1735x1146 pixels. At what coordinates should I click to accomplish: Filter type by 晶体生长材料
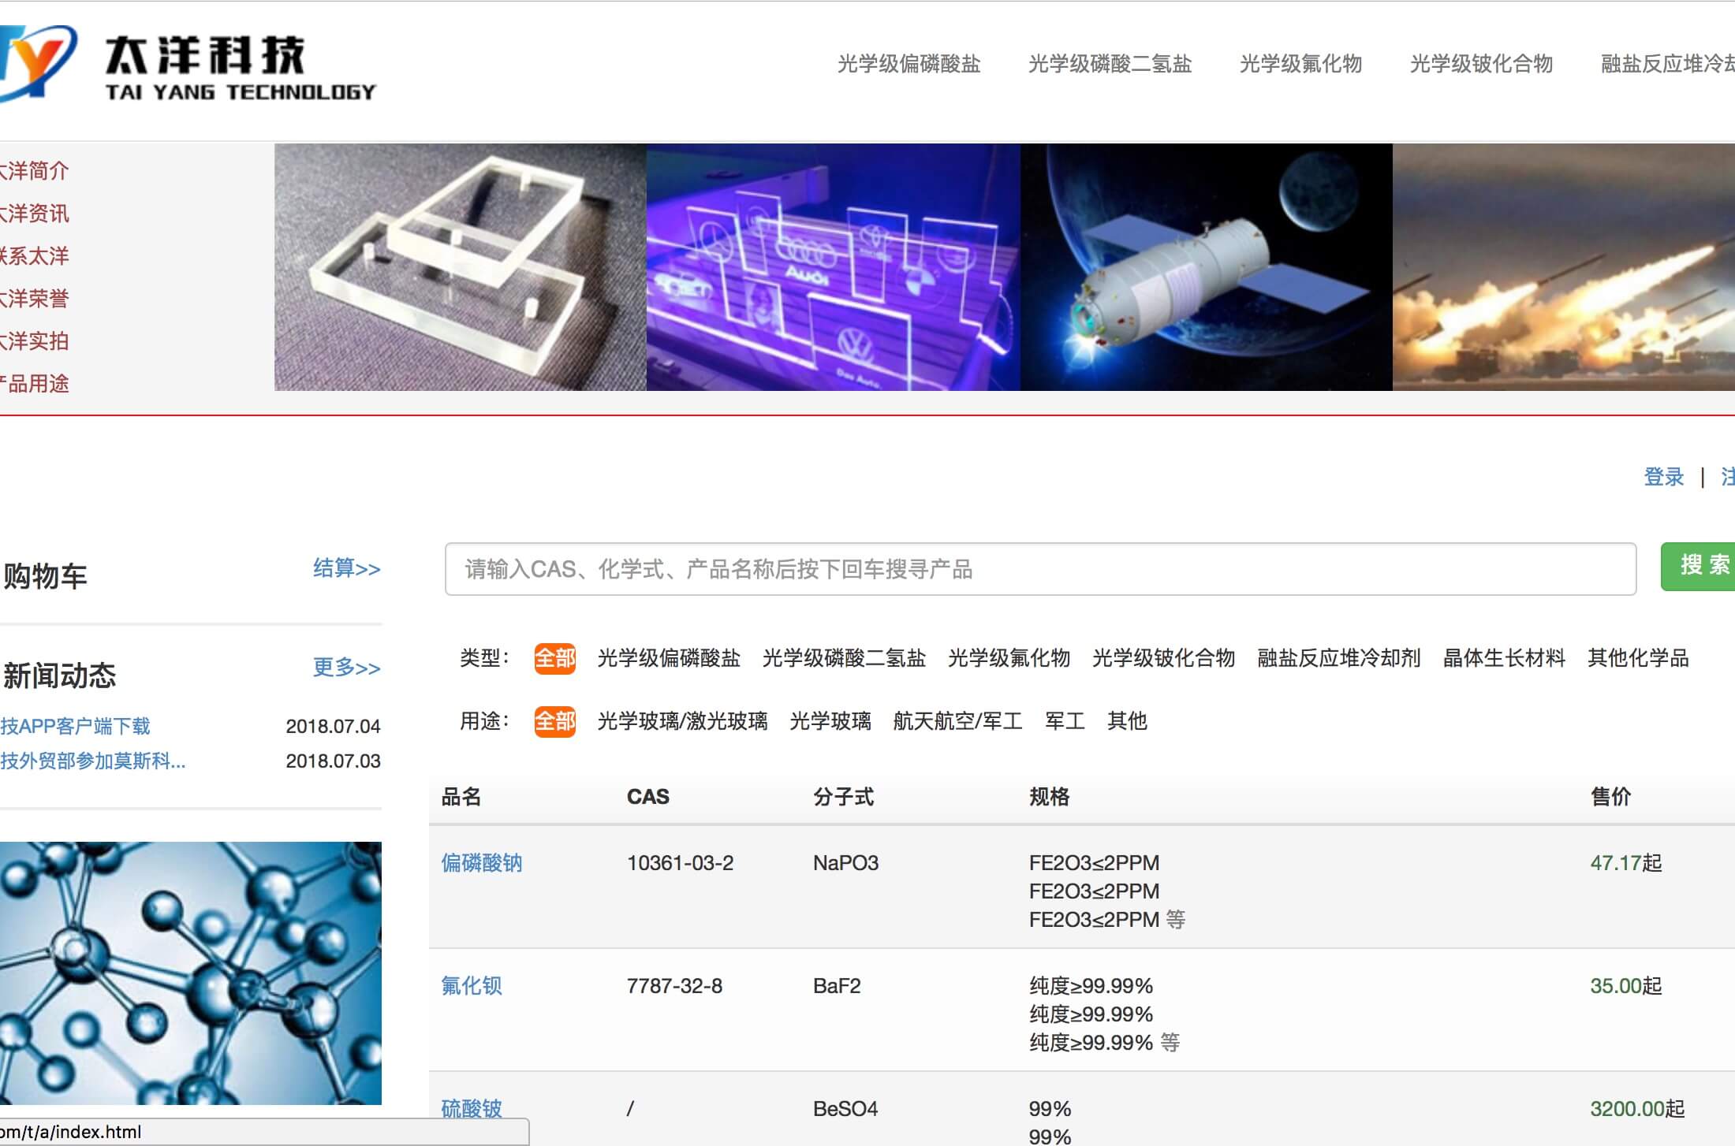tap(1503, 658)
